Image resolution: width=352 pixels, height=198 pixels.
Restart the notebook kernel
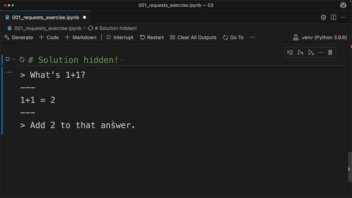tap(152, 37)
